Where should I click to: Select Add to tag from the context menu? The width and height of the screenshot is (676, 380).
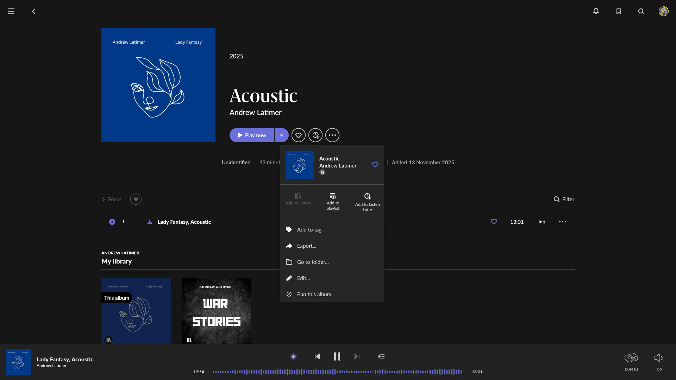pyautogui.click(x=309, y=229)
